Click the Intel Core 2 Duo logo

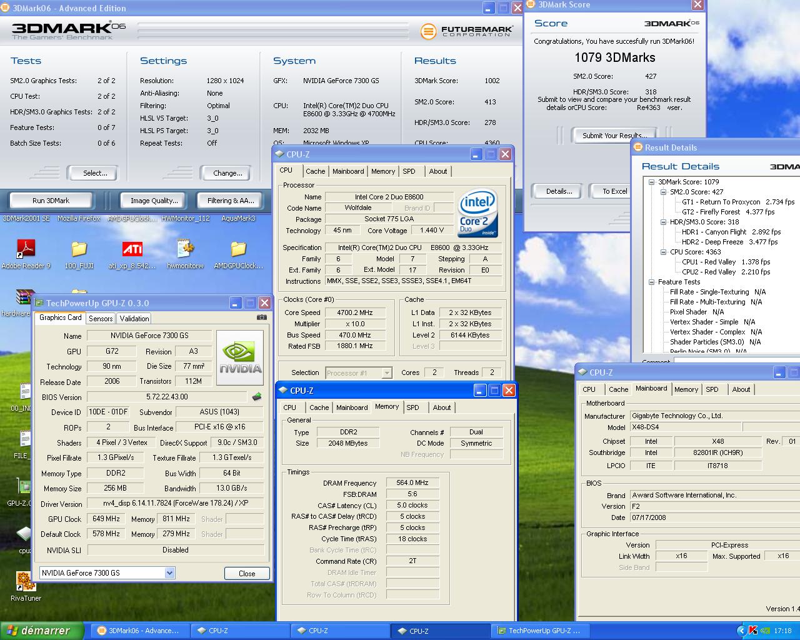point(478,212)
